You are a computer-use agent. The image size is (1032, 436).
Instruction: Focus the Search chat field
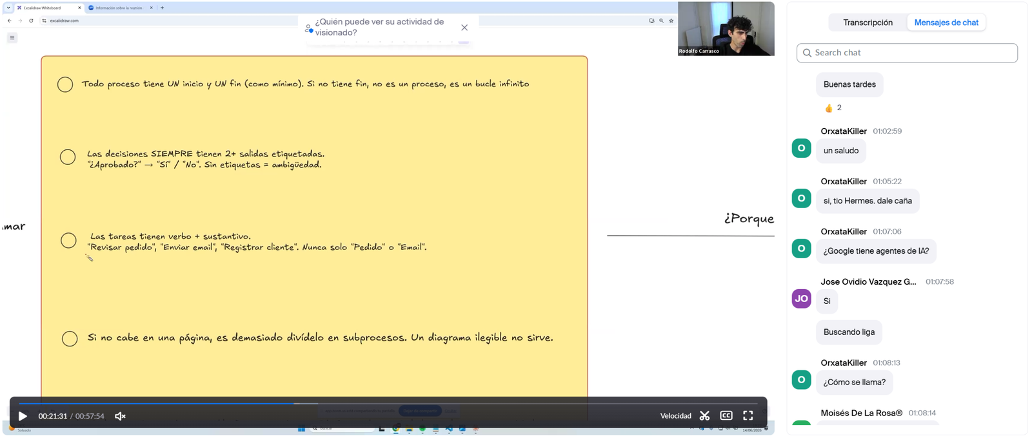[907, 53]
